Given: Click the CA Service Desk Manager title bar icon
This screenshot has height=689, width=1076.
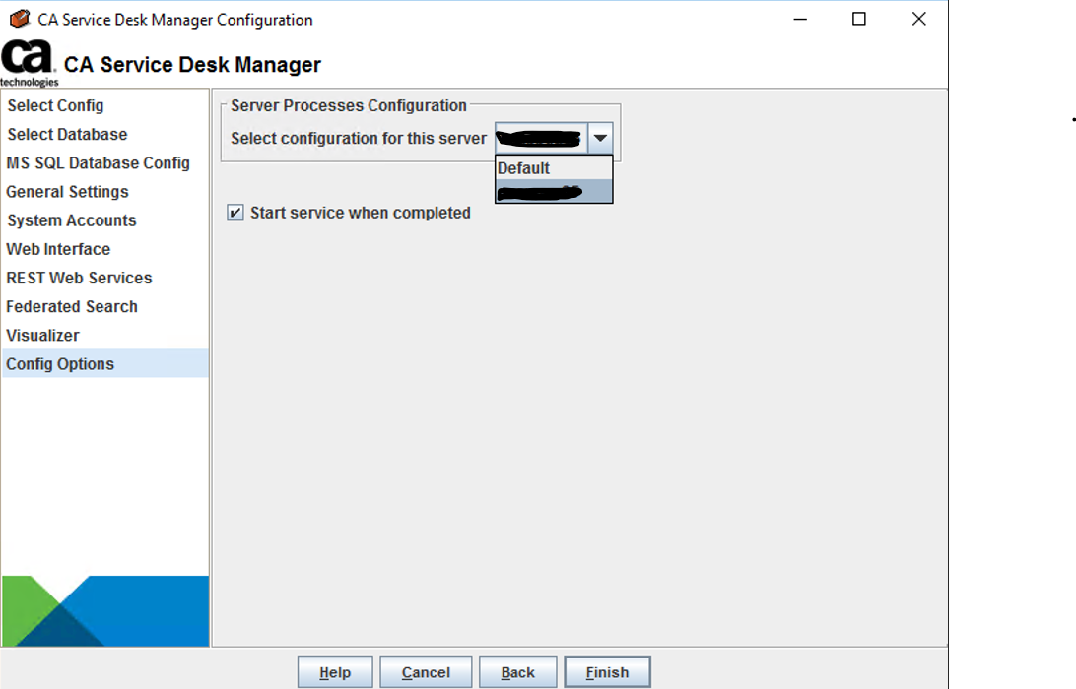Looking at the screenshot, I should pyautogui.click(x=20, y=19).
